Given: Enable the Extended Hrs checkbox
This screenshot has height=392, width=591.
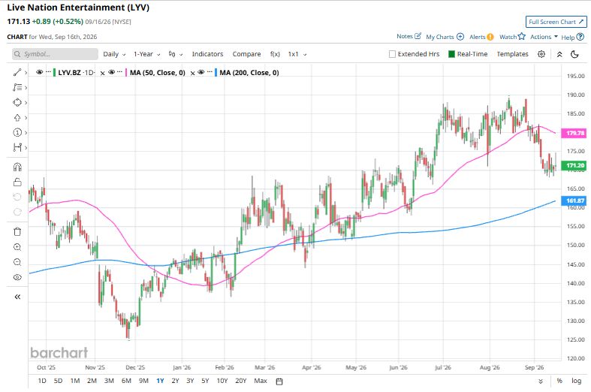Looking at the screenshot, I should [x=392, y=54].
